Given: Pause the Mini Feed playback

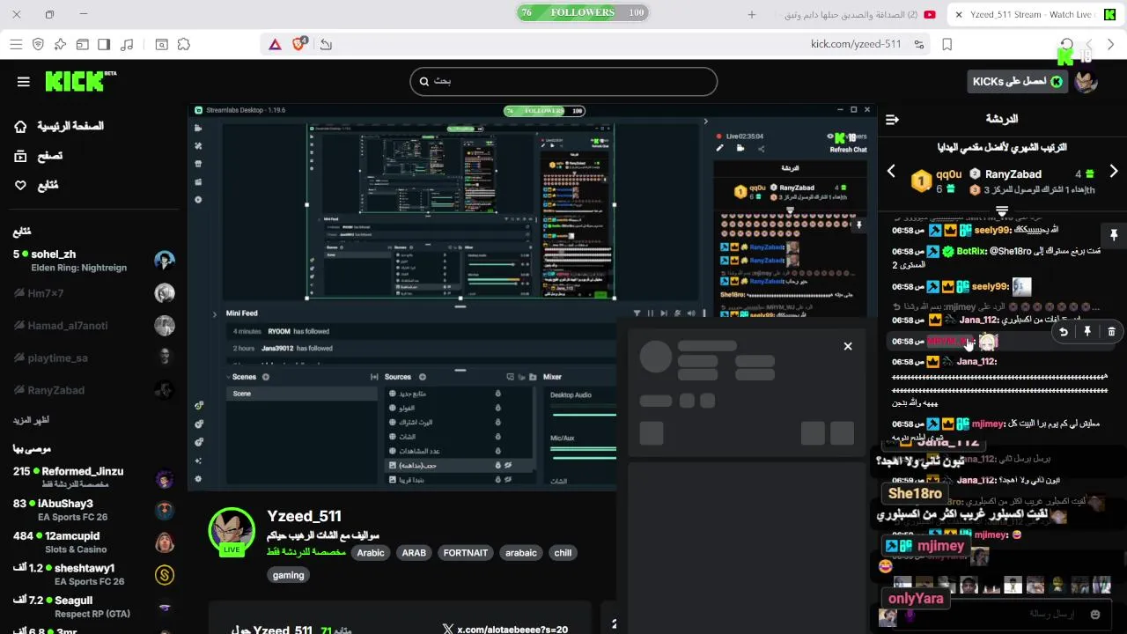Looking at the screenshot, I should 651,313.
